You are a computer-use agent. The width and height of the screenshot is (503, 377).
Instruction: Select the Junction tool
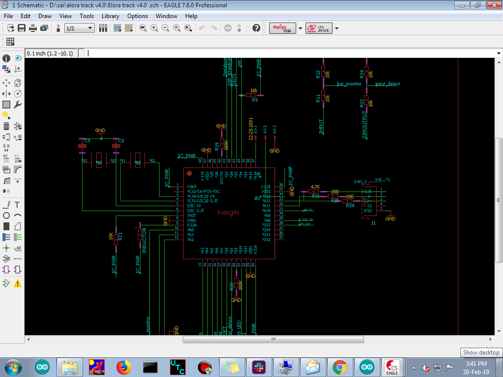click(6, 248)
